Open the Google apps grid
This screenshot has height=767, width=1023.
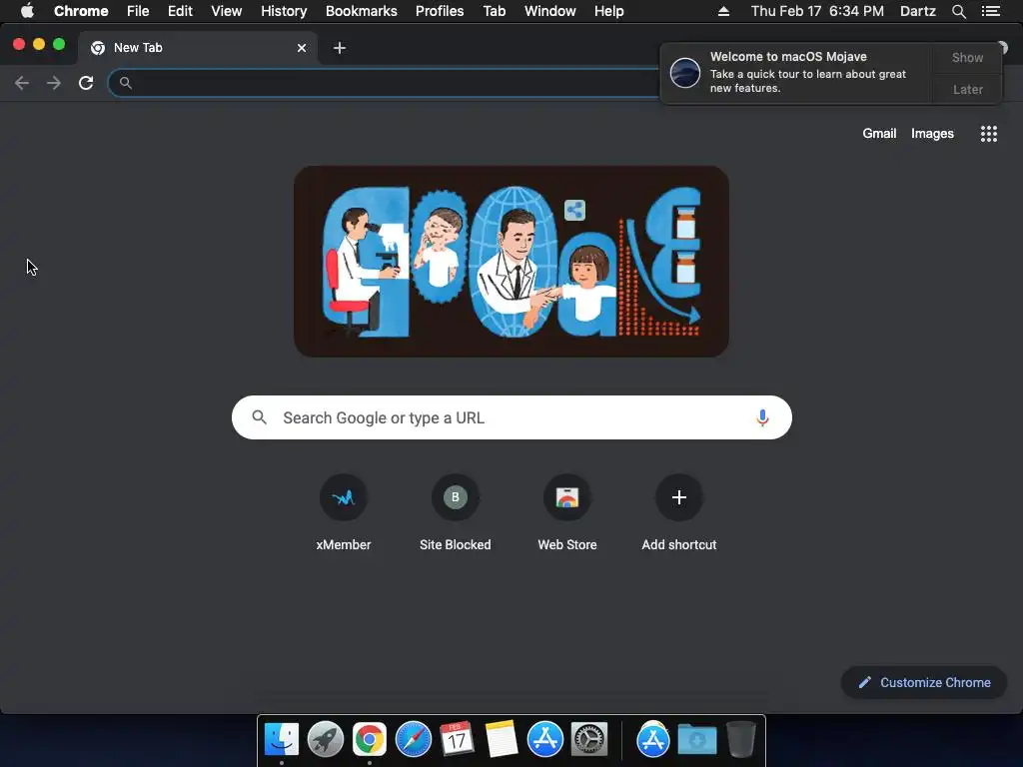coord(988,134)
